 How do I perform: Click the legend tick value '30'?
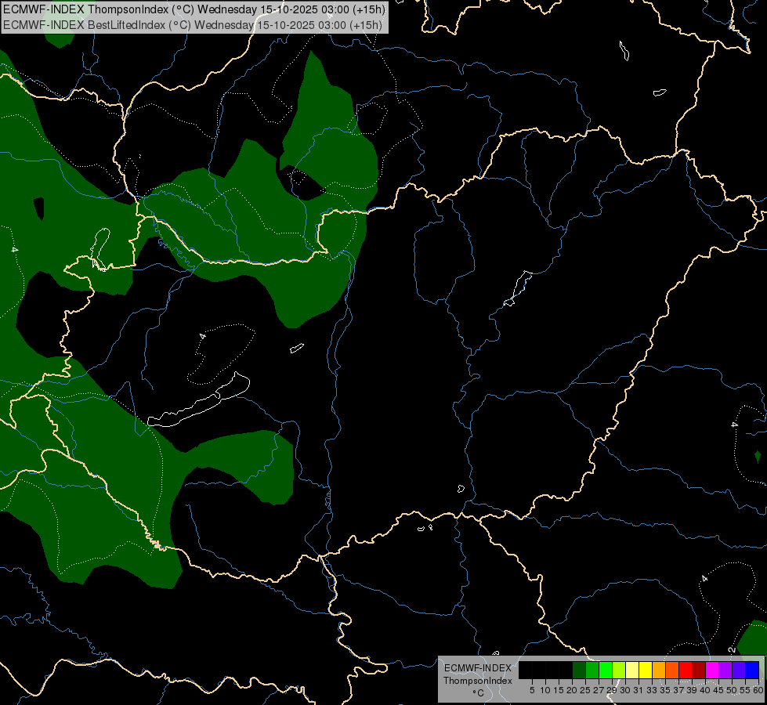pos(626,690)
